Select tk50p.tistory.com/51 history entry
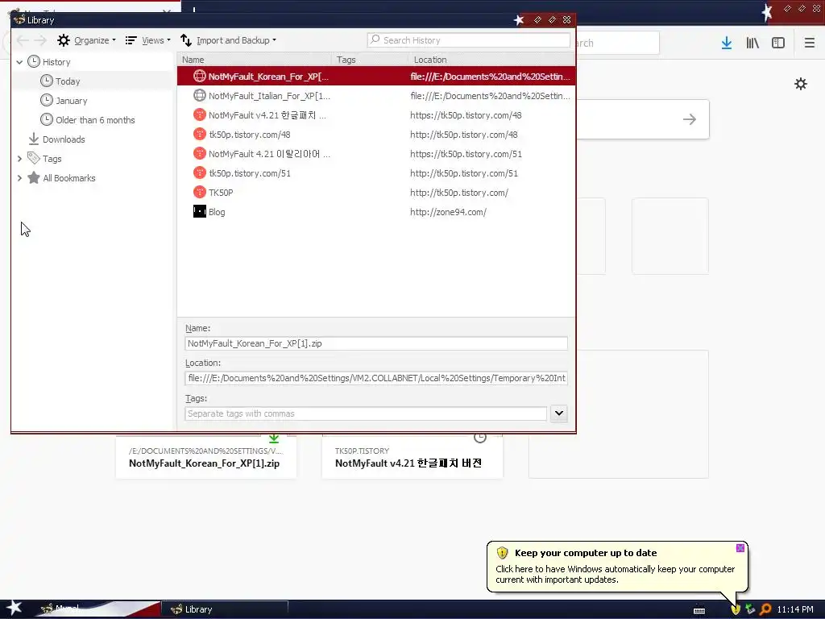 click(376, 173)
